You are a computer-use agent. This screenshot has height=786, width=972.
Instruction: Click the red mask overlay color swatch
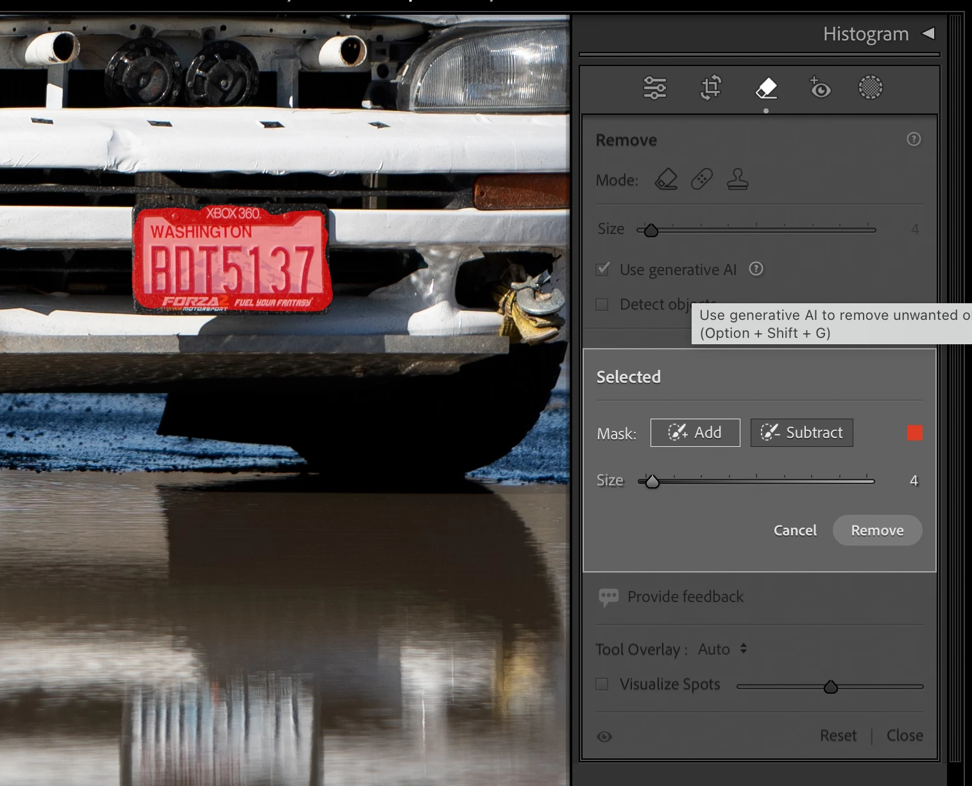(x=915, y=433)
